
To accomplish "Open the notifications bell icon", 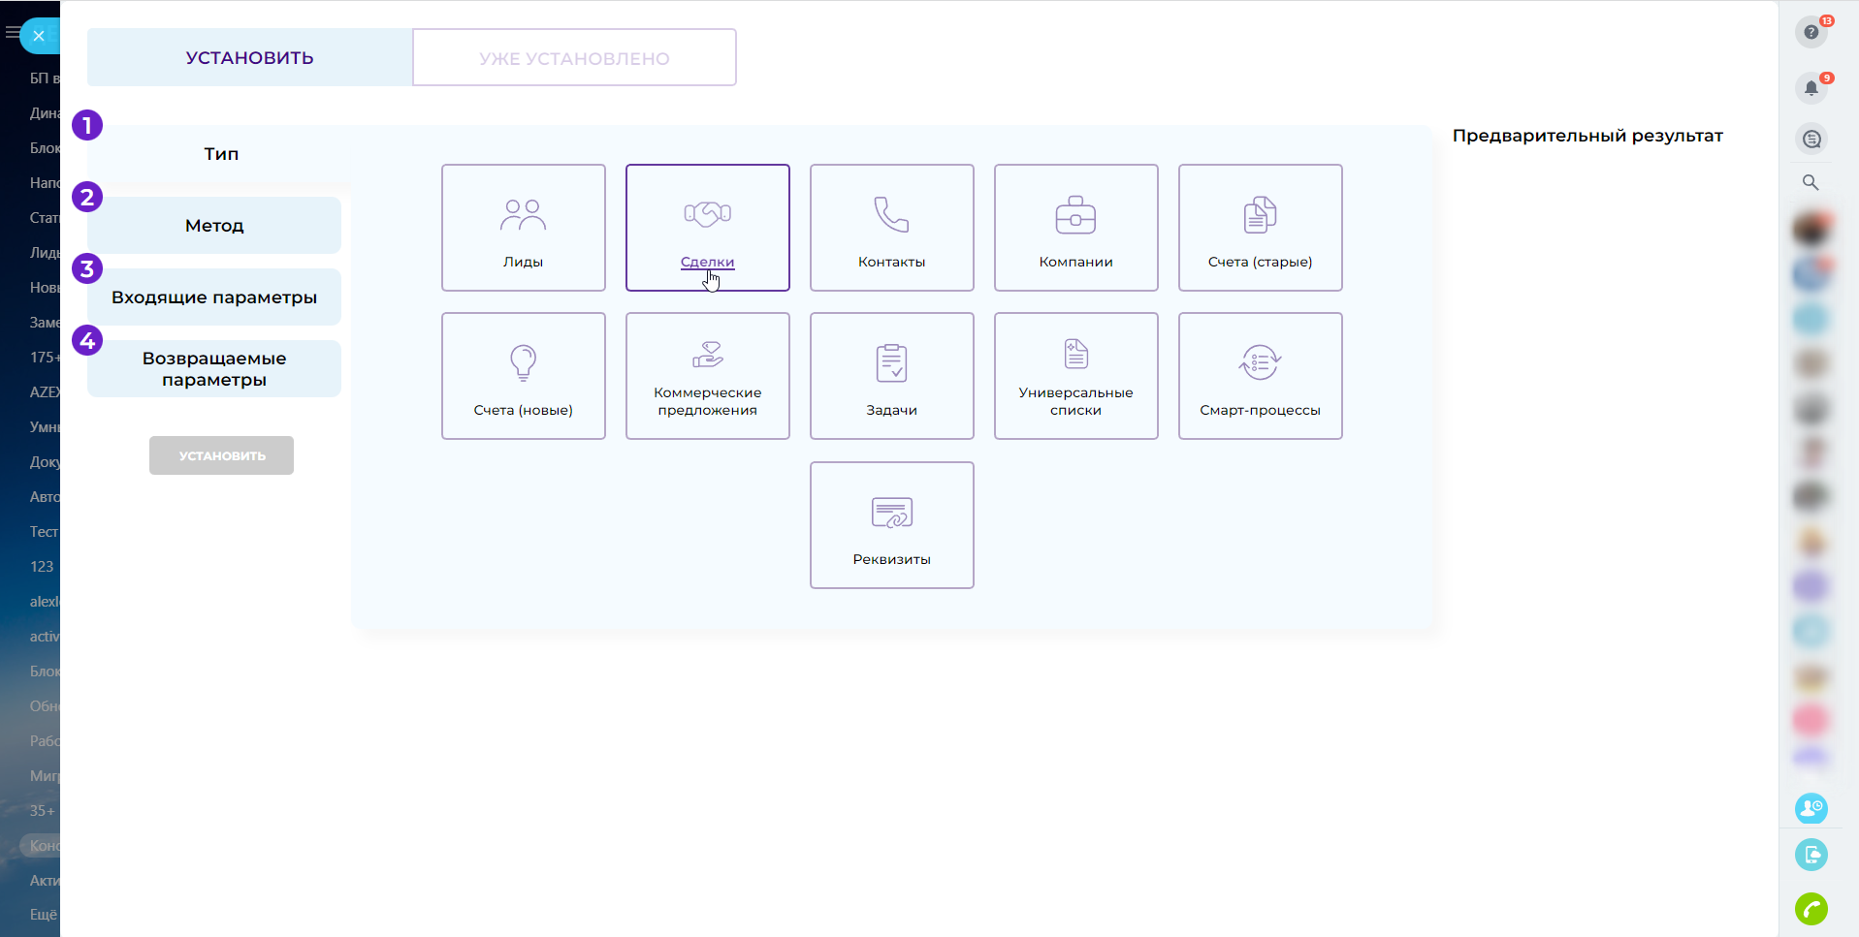I will (1811, 88).
